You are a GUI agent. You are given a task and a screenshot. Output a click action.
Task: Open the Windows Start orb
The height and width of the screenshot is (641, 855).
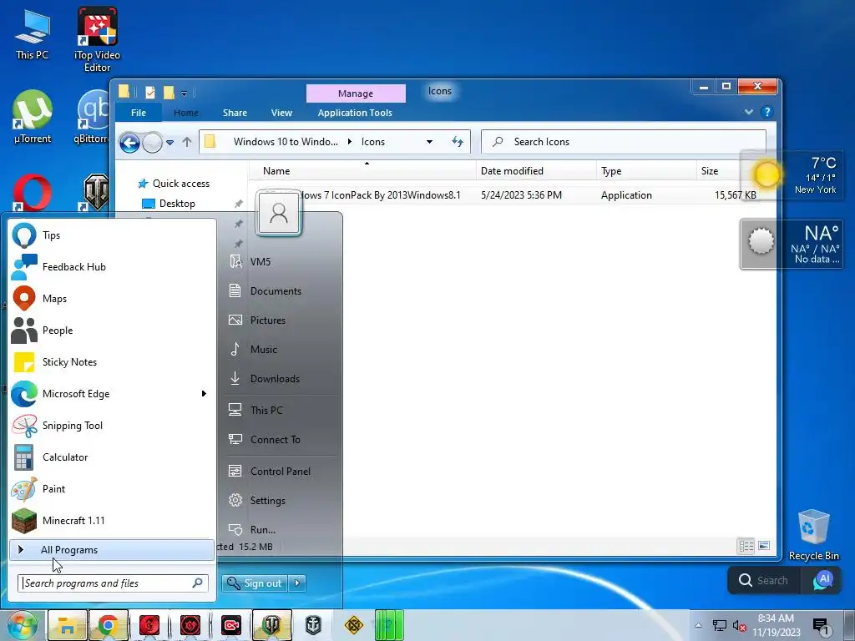click(22, 626)
